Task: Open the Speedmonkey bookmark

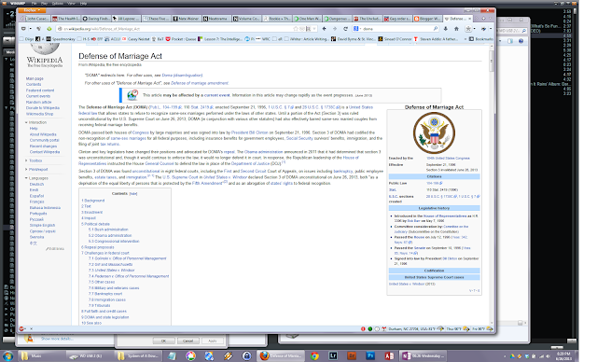Action: click(x=61, y=39)
